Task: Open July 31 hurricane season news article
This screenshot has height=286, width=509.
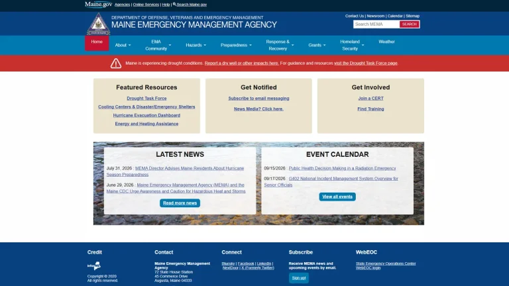Action: click(x=175, y=171)
